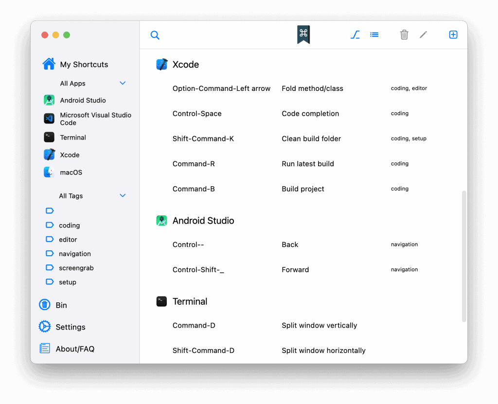This screenshot has width=498, height=404.
Task: Click Xcode hammer icon in sidebar
Action: [x=49, y=155]
